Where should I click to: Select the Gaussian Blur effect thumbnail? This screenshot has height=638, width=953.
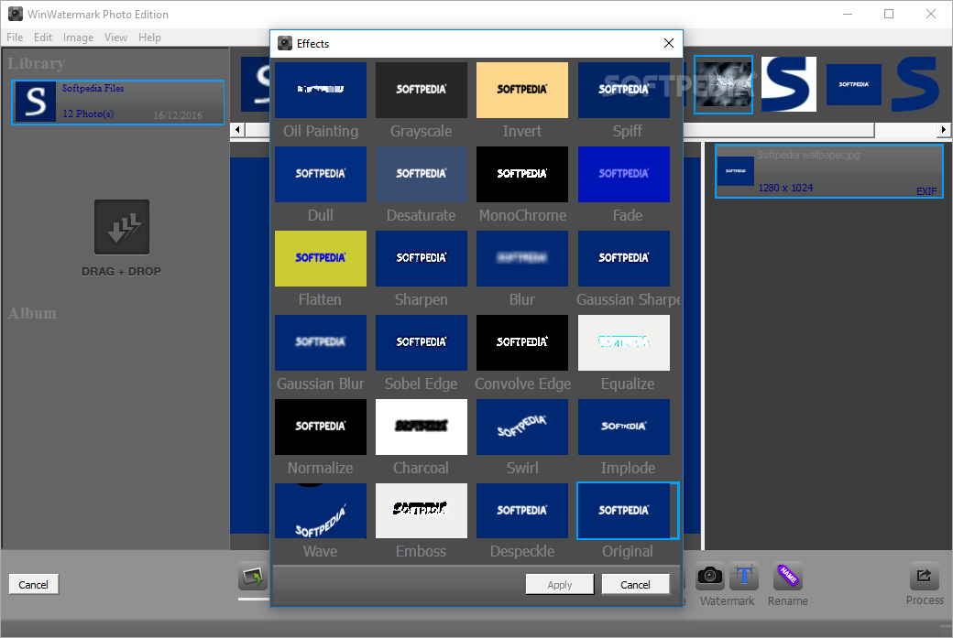[x=321, y=342]
